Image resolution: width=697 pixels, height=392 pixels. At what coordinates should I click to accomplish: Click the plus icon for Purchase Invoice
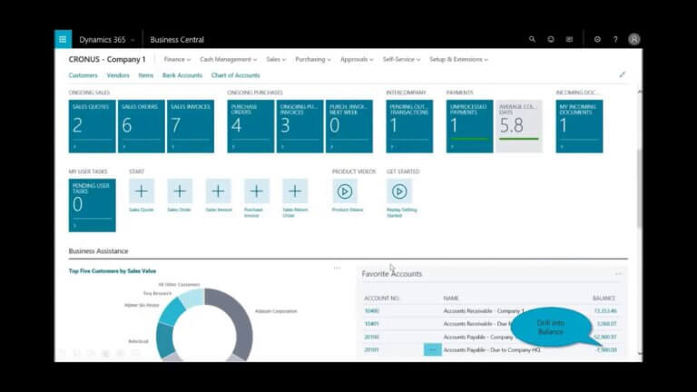[257, 191]
